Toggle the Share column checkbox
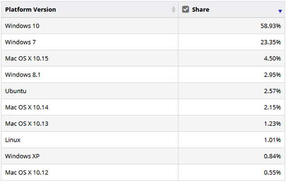 185,9
